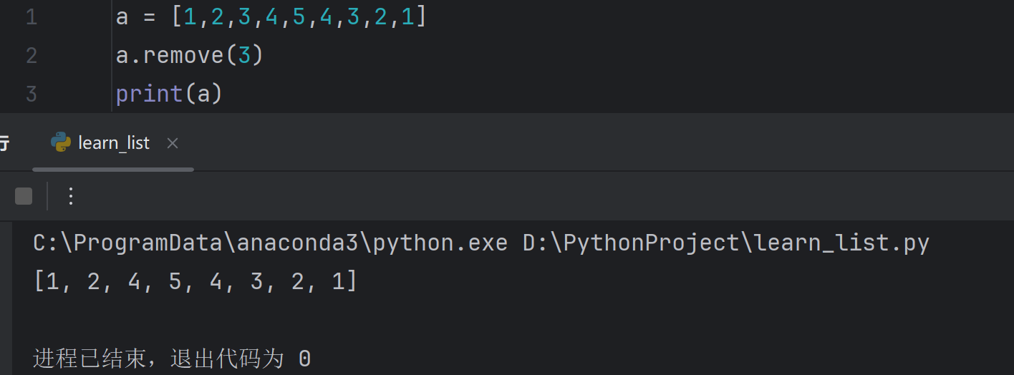Viewport: 1014px width, 375px height.
Task: Select the learn_list run tab
Action: coord(113,143)
